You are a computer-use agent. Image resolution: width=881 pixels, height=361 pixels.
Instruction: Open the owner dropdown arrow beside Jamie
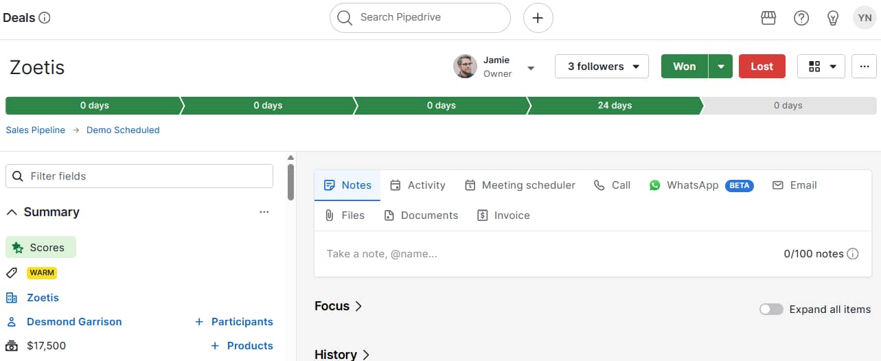coord(531,68)
